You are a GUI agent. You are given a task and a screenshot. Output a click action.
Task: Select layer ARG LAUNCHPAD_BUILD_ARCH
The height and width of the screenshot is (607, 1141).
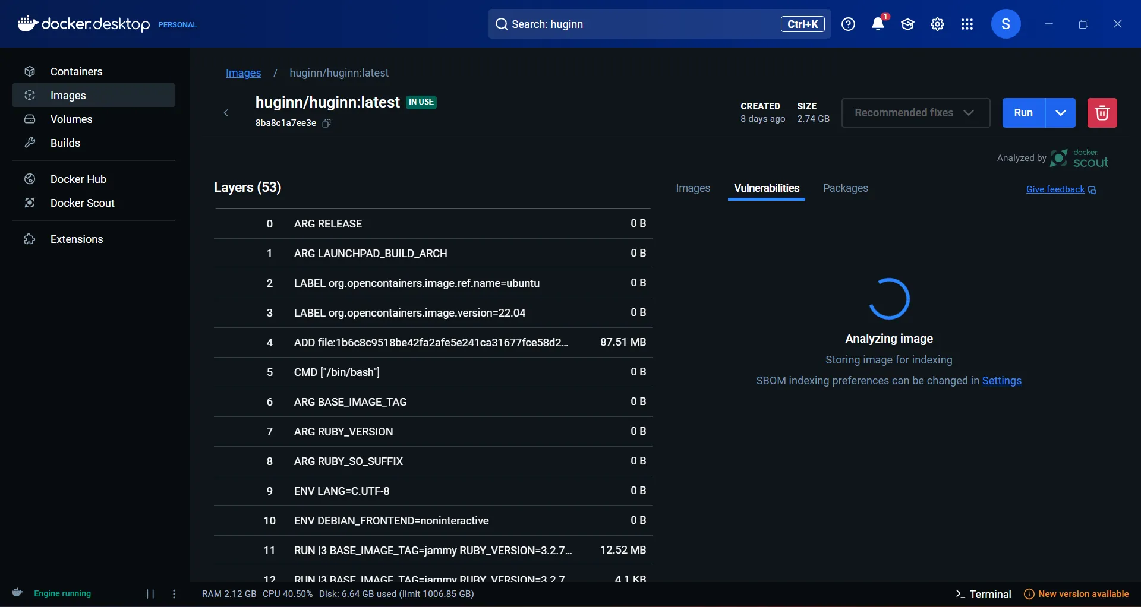(433, 253)
